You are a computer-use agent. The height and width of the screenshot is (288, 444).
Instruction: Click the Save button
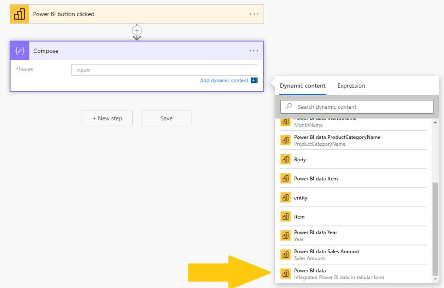point(166,118)
